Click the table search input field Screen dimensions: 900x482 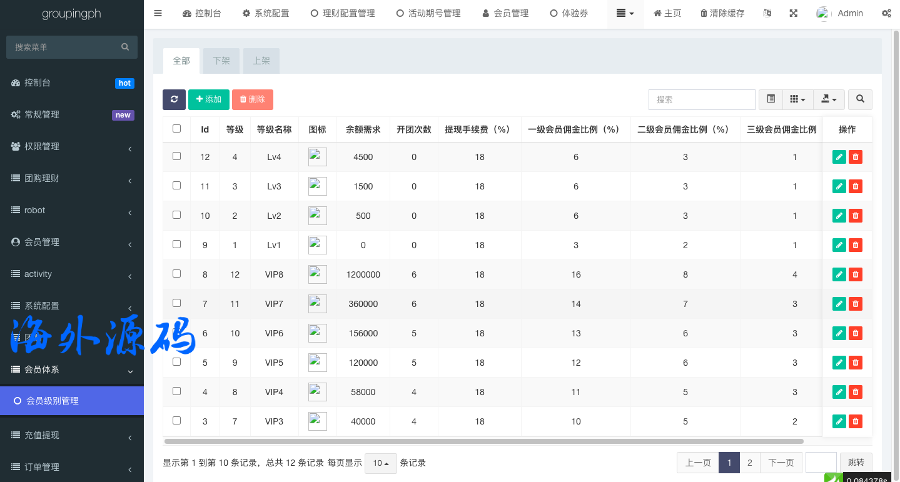point(702,99)
